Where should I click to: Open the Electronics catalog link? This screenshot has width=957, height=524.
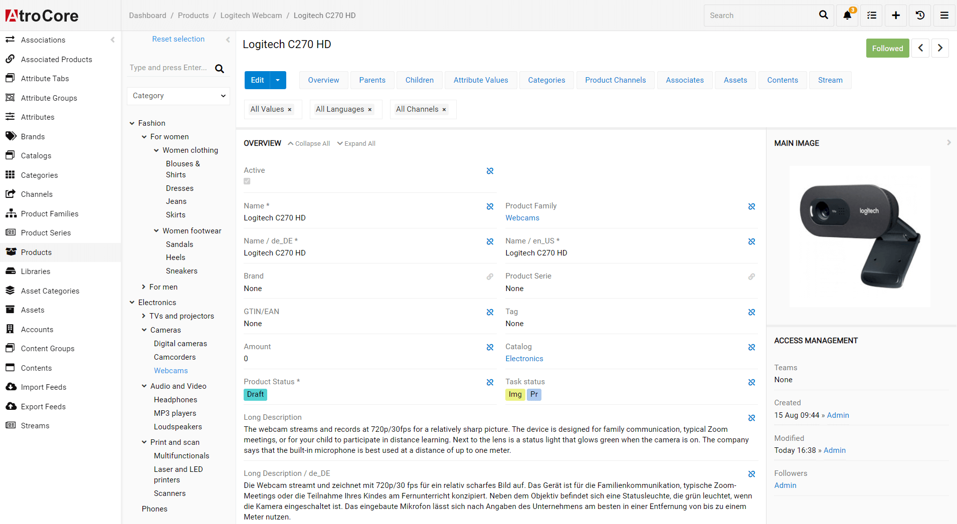[x=524, y=359]
